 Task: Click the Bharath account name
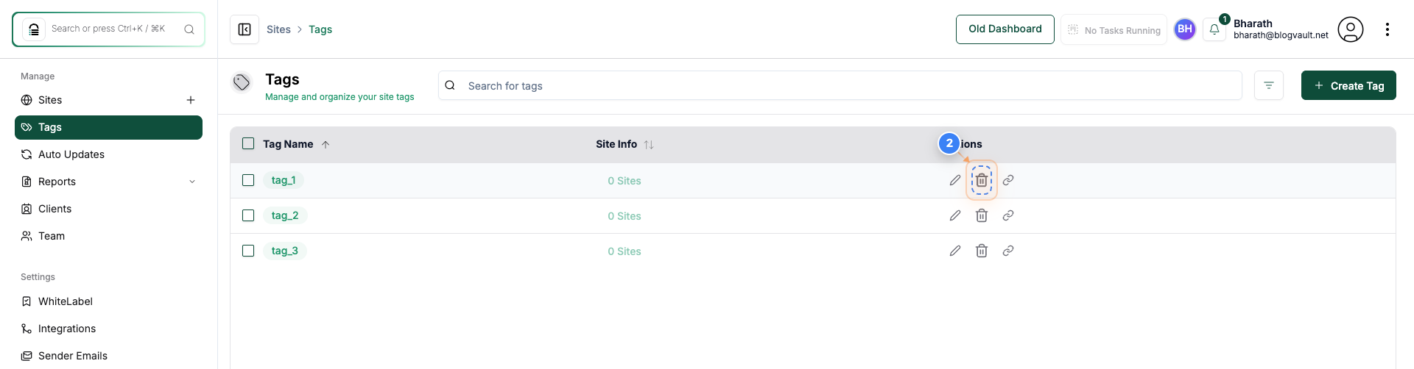1253,24
